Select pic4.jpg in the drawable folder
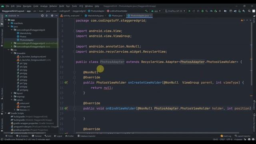Image resolution: width=256 pixels, height=144 pixels. 23,73
